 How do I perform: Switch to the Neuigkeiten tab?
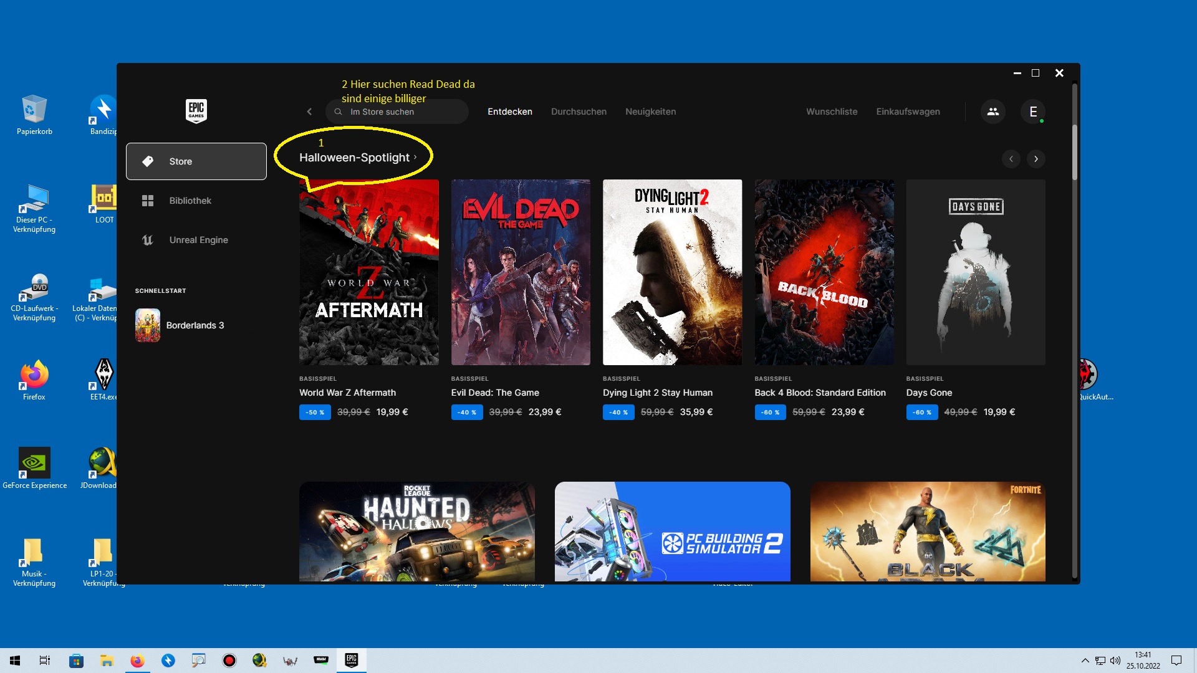point(650,112)
